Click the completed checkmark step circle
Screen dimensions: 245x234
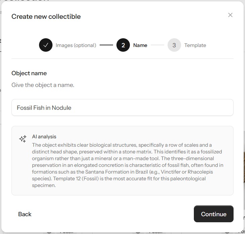click(x=46, y=45)
